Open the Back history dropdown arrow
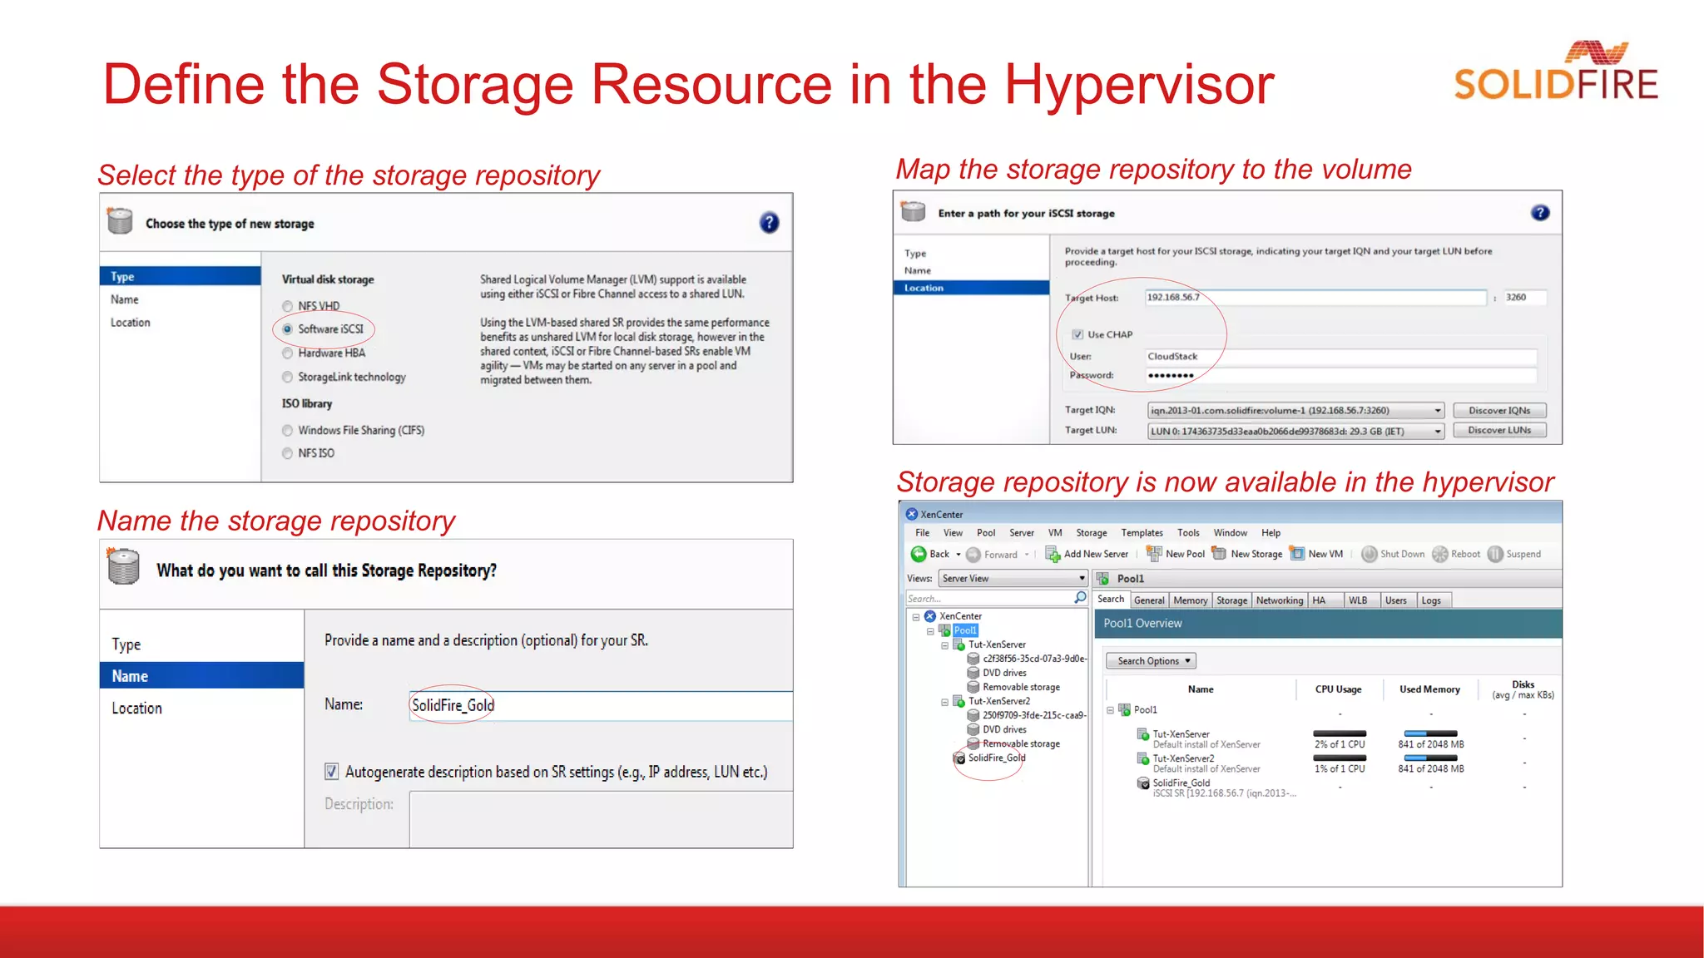The image size is (1704, 958). (958, 555)
